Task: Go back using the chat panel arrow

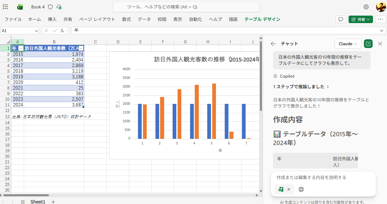Action: (273, 44)
